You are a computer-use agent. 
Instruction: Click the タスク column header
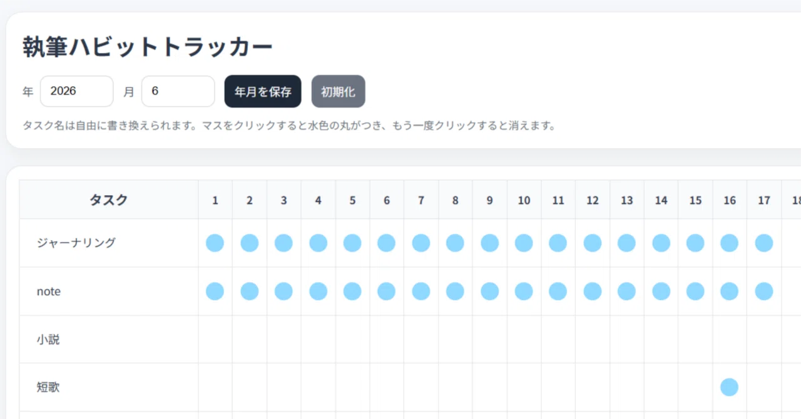(x=109, y=200)
